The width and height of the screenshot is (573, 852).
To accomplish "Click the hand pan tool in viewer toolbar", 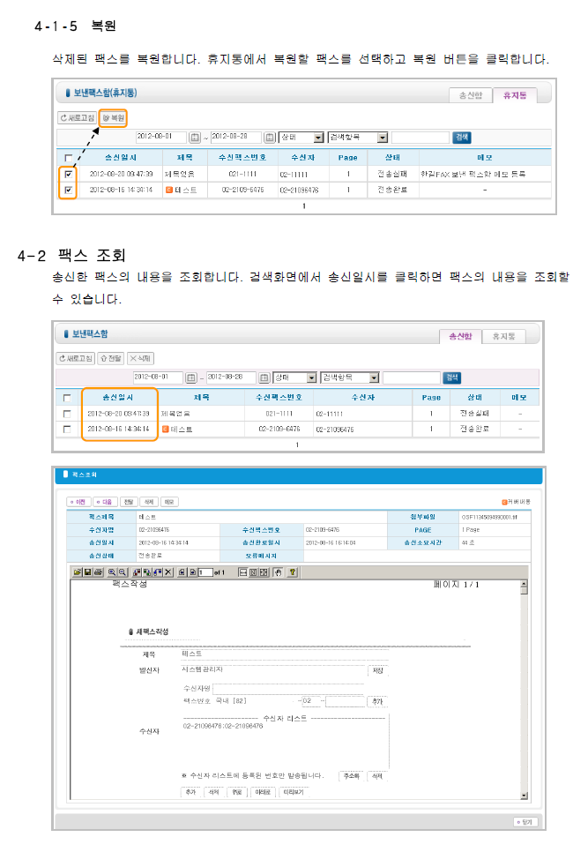I will tap(278, 572).
